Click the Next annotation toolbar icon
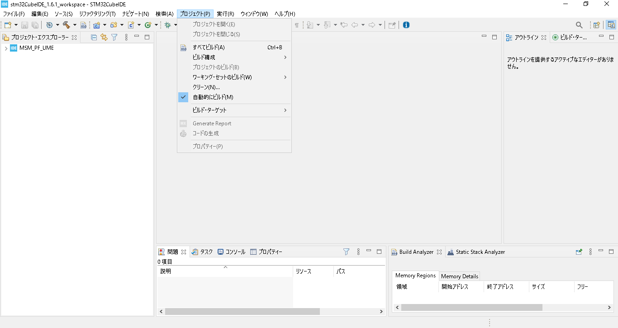Image resolution: width=618 pixels, height=328 pixels. click(x=310, y=25)
